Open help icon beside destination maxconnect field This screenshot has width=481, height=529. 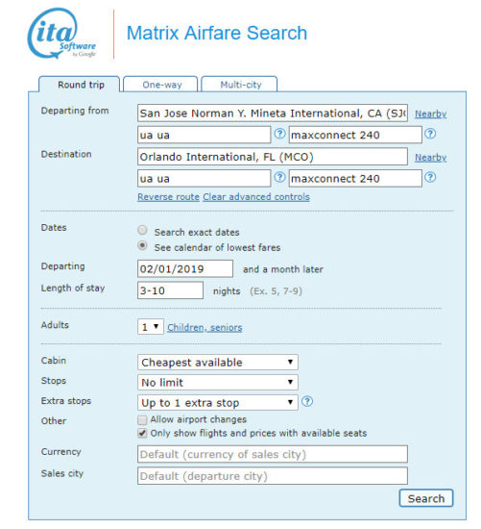(430, 177)
